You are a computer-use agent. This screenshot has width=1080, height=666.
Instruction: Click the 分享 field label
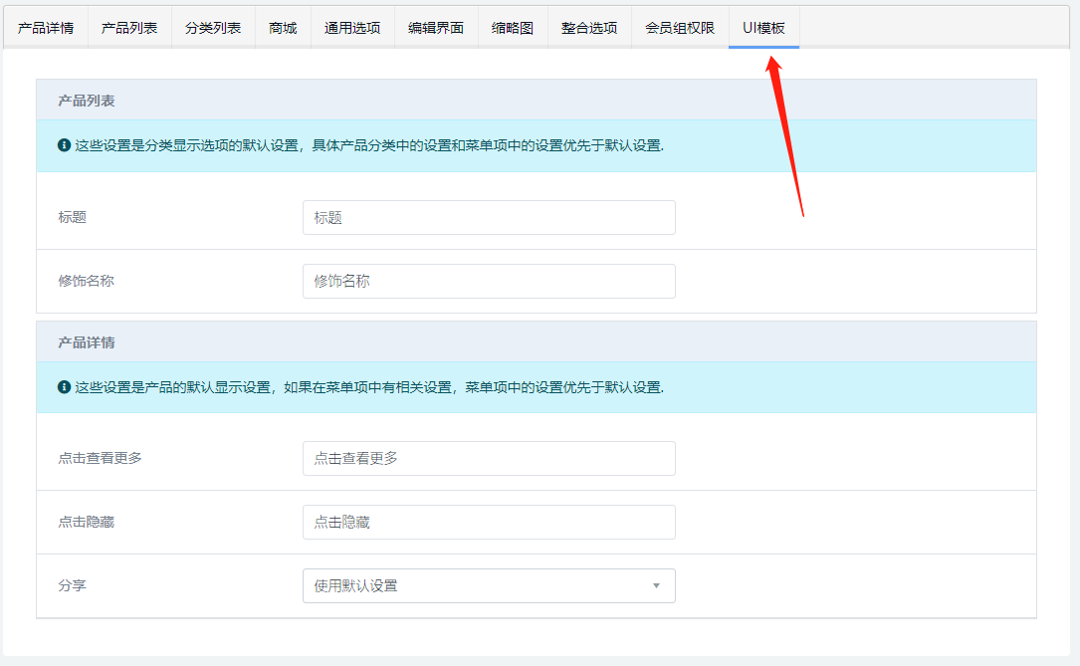pos(73,585)
